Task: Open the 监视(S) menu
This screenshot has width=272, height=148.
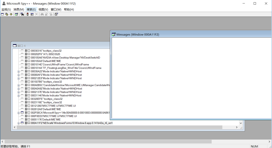Action: (6, 10)
